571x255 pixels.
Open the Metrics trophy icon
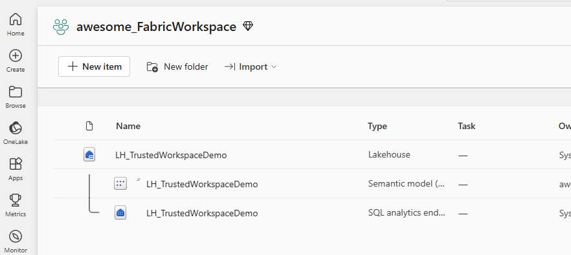16,200
